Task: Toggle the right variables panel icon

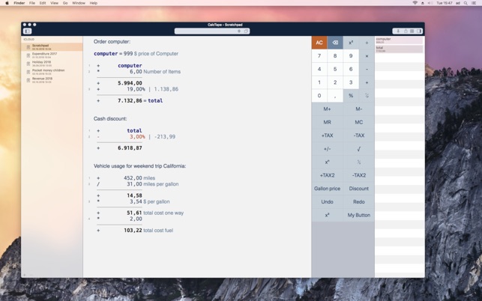Action: click(419, 31)
